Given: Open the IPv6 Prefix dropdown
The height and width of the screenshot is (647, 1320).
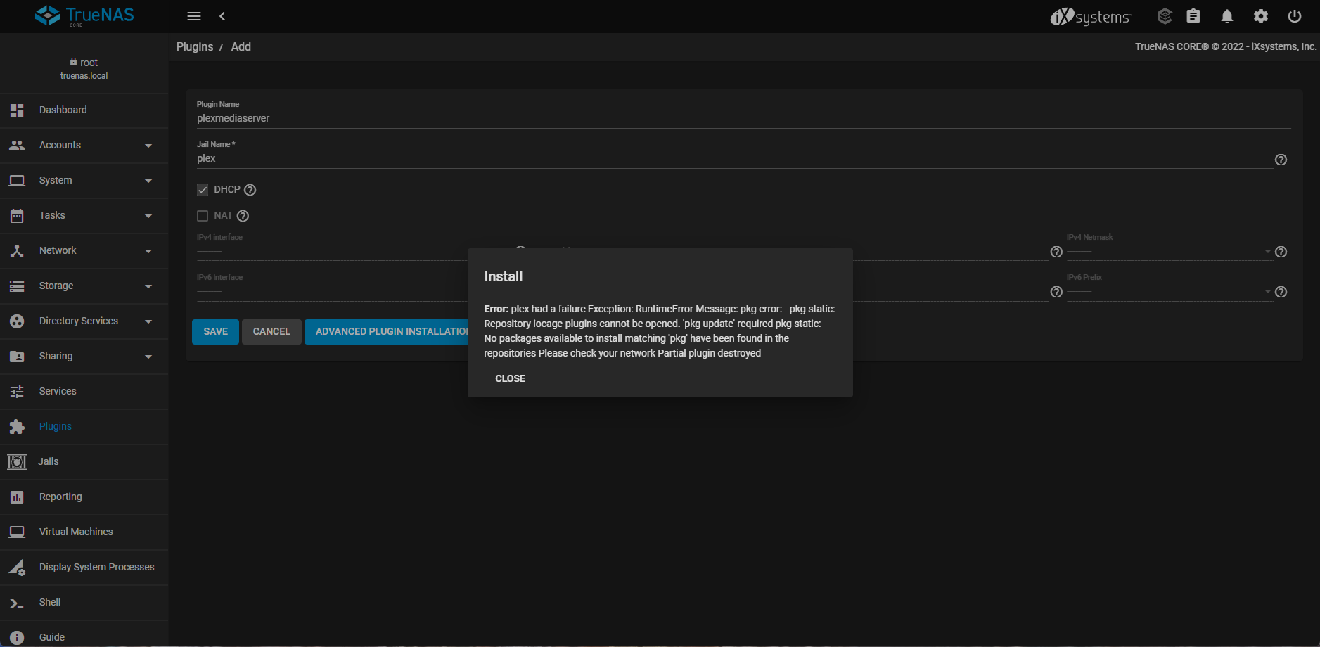Looking at the screenshot, I should pos(1169,292).
